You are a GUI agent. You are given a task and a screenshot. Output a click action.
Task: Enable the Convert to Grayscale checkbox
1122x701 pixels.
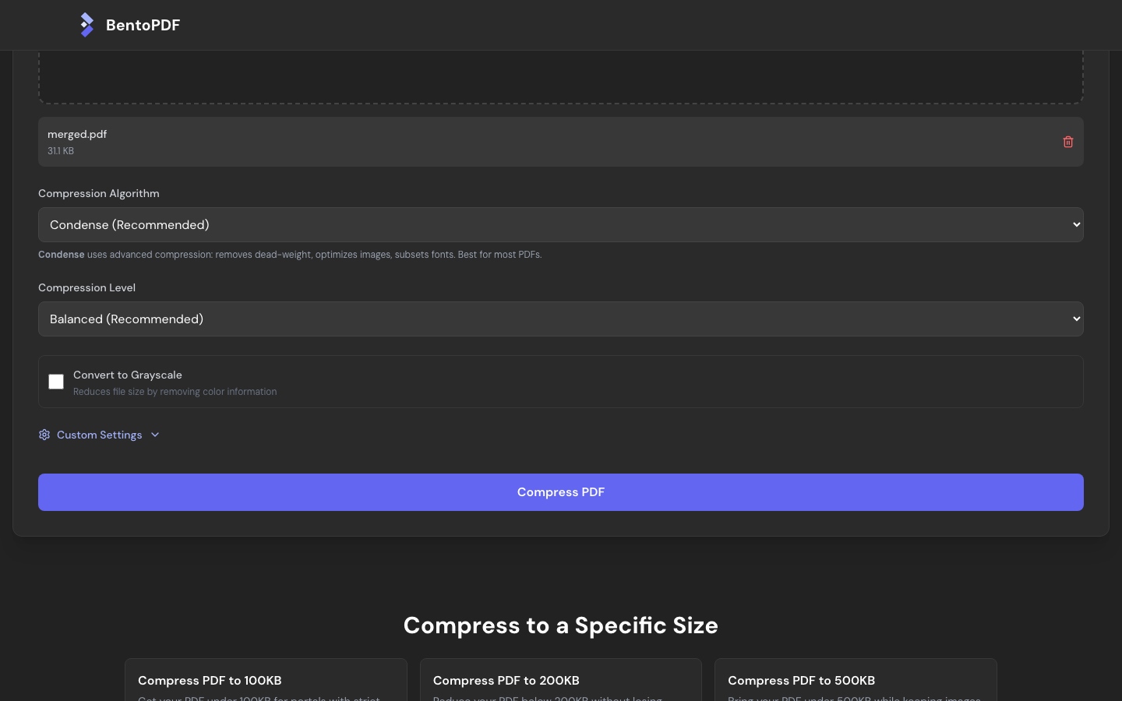pyautogui.click(x=56, y=382)
